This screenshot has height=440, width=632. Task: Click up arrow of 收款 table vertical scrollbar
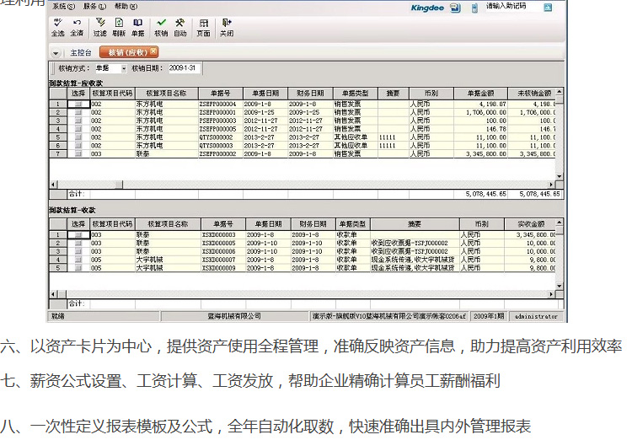[x=560, y=223]
